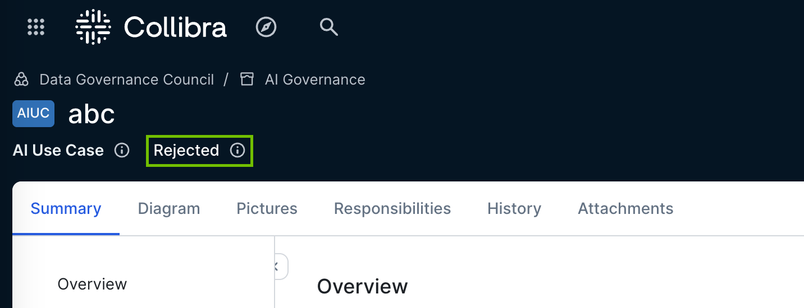Open the apps grid menu
The image size is (804, 308).
[x=36, y=27]
